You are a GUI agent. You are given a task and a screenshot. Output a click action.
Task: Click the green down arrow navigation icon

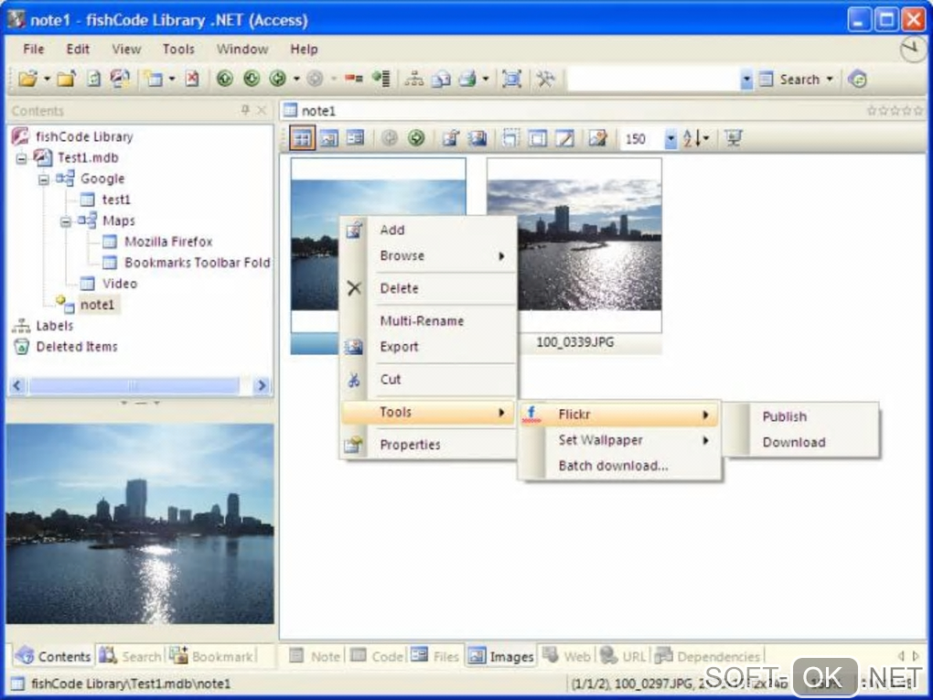pyautogui.click(x=252, y=79)
